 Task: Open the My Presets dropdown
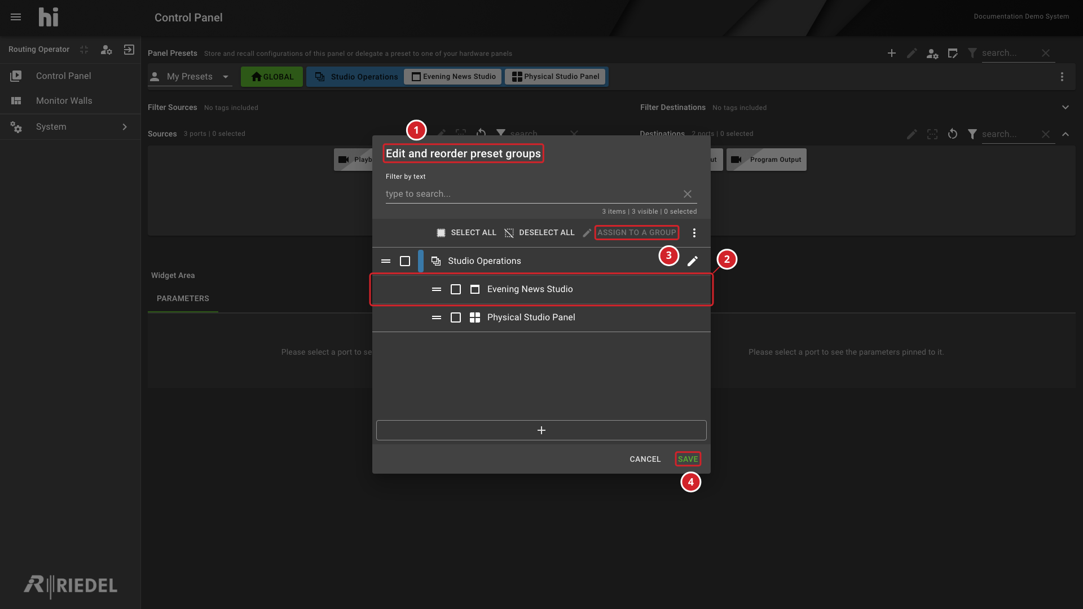click(x=190, y=77)
